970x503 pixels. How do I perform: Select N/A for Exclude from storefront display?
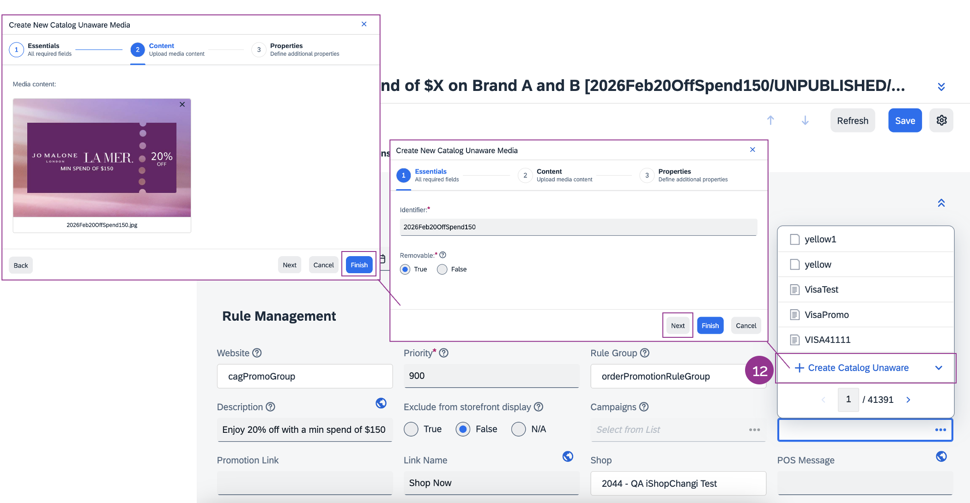(518, 429)
